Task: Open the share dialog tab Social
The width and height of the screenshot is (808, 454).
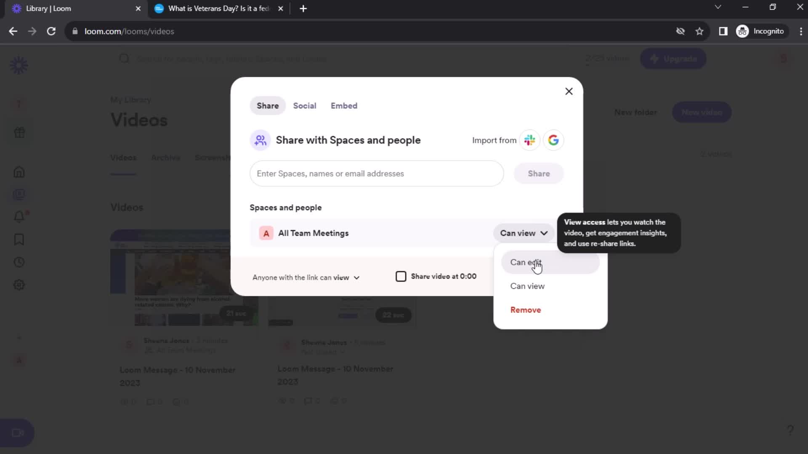Action: tap(304, 106)
